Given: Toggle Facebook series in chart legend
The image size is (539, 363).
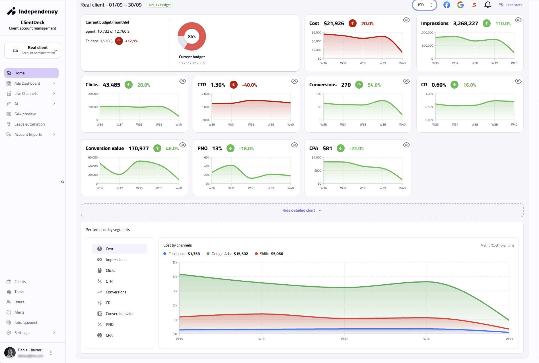Looking at the screenshot, I should click(182, 254).
